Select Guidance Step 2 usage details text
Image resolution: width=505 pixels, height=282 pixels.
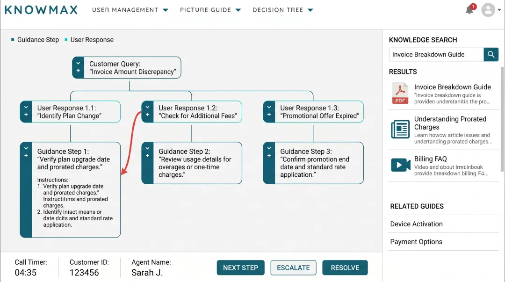point(195,167)
